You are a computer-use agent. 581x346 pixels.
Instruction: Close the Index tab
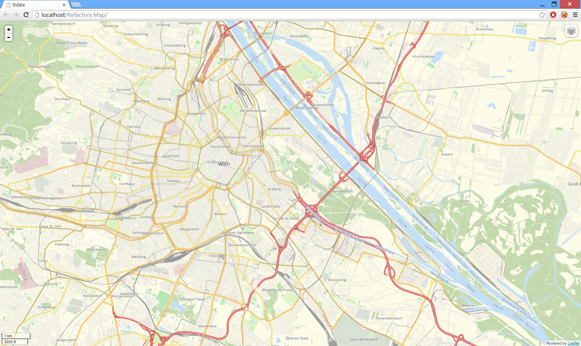click(64, 5)
